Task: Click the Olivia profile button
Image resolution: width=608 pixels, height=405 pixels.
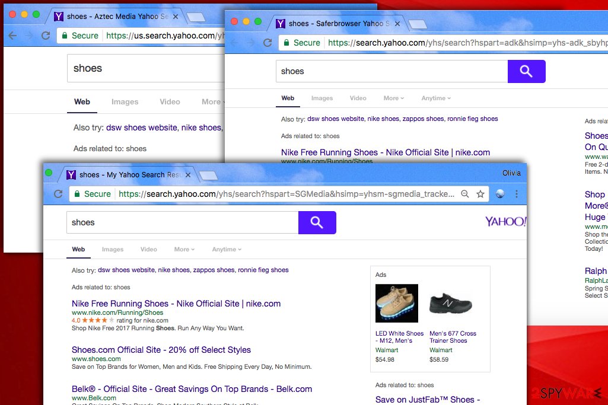Action: (x=511, y=173)
